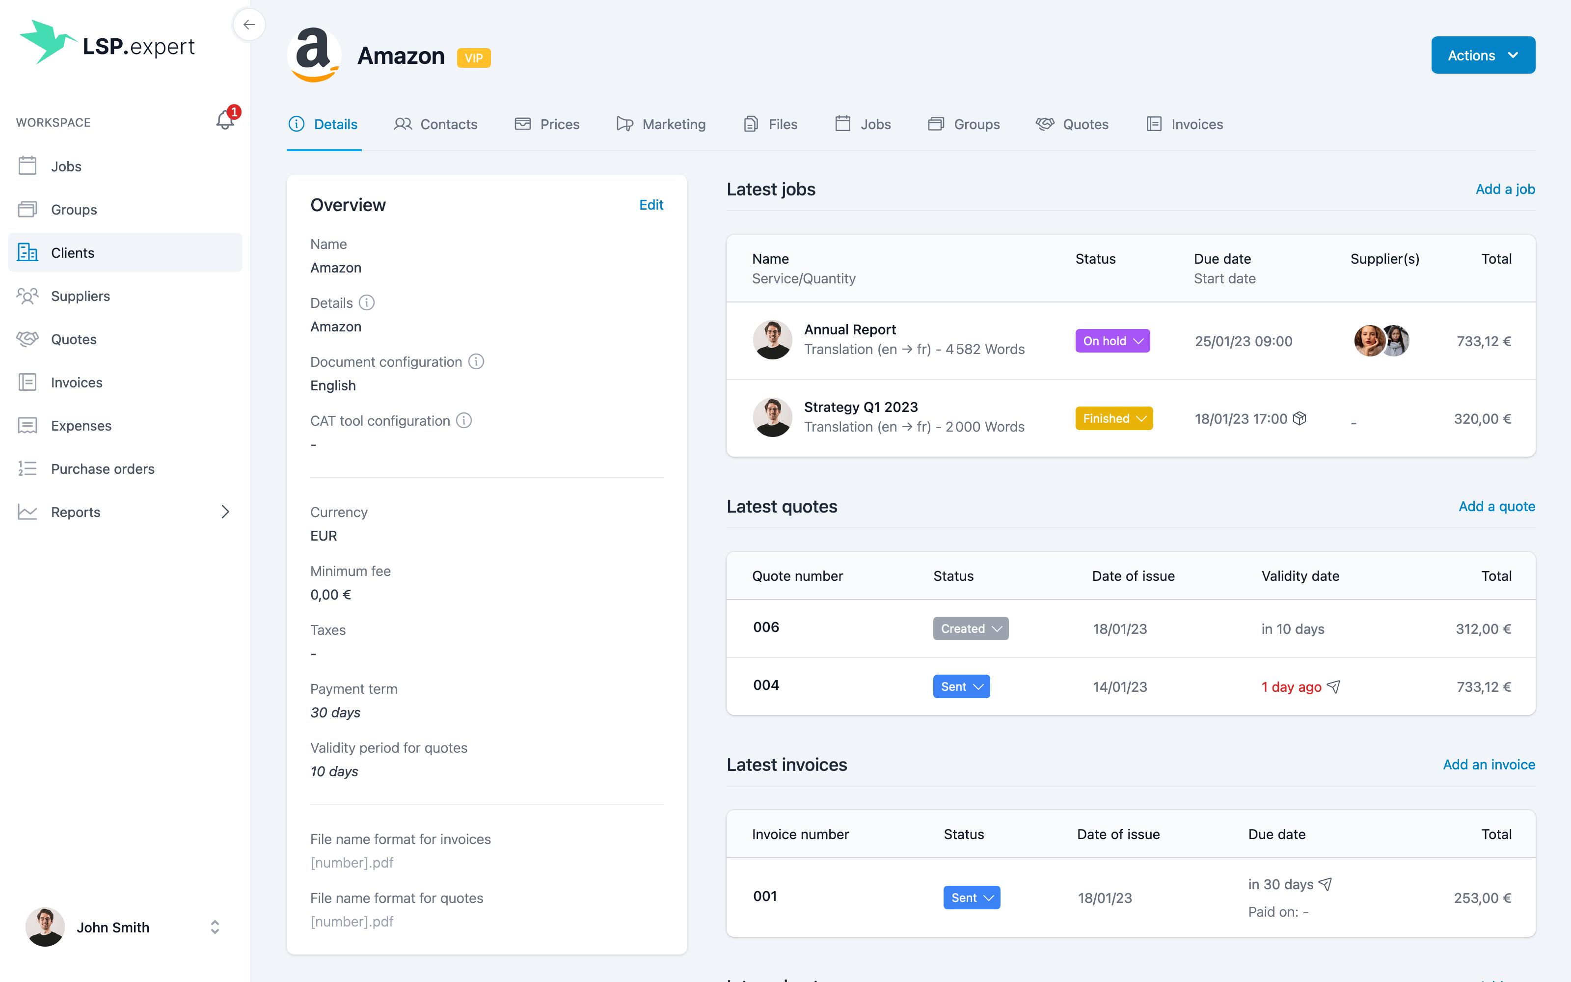Open Jobs in the workspace sidebar

[125, 166]
